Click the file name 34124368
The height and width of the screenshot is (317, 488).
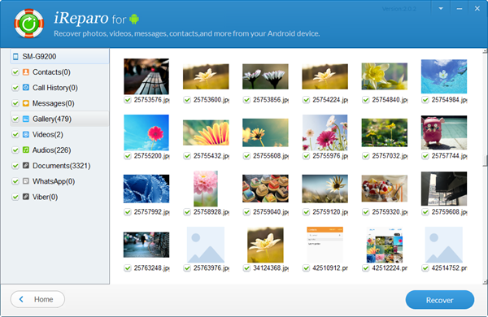tap(271, 268)
